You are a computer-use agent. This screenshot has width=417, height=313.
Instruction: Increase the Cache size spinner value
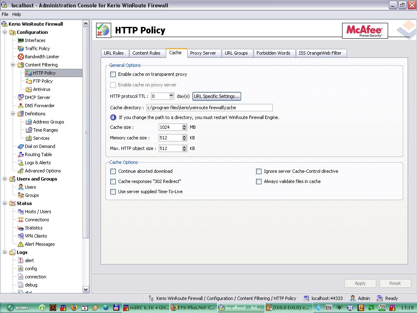pos(184,126)
